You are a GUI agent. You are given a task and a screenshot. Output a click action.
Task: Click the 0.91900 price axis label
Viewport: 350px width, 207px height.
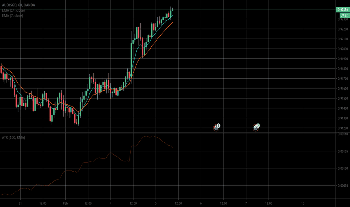pos(342,59)
